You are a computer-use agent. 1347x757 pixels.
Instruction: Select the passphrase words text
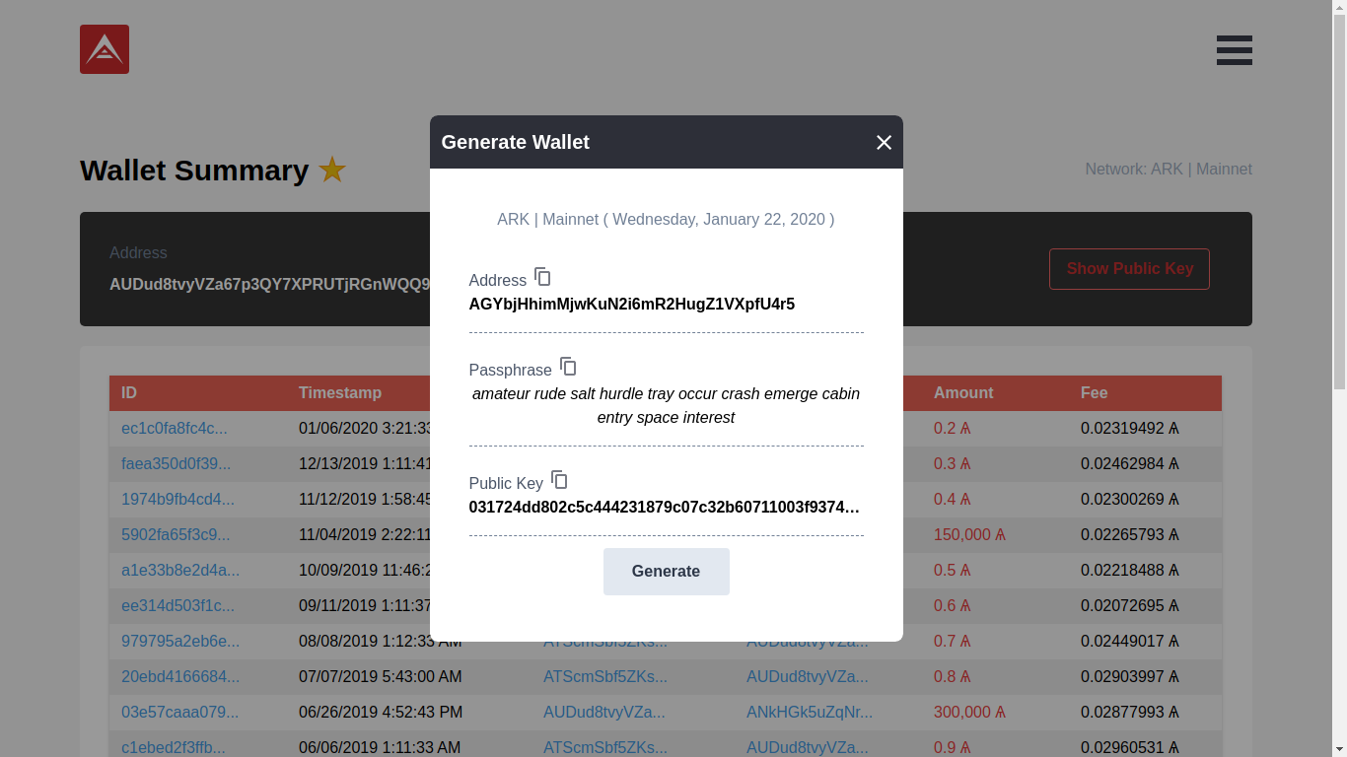coord(667,406)
